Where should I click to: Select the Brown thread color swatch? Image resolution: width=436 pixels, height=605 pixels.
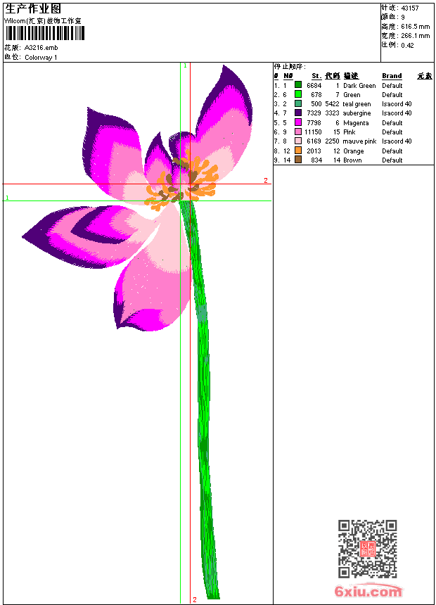(x=298, y=160)
